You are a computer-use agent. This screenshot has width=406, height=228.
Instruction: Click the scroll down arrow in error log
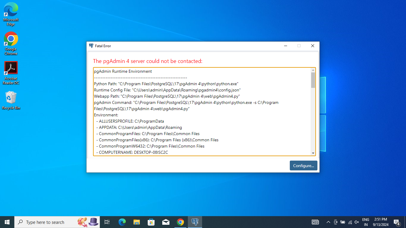pyautogui.click(x=313, y=153)
